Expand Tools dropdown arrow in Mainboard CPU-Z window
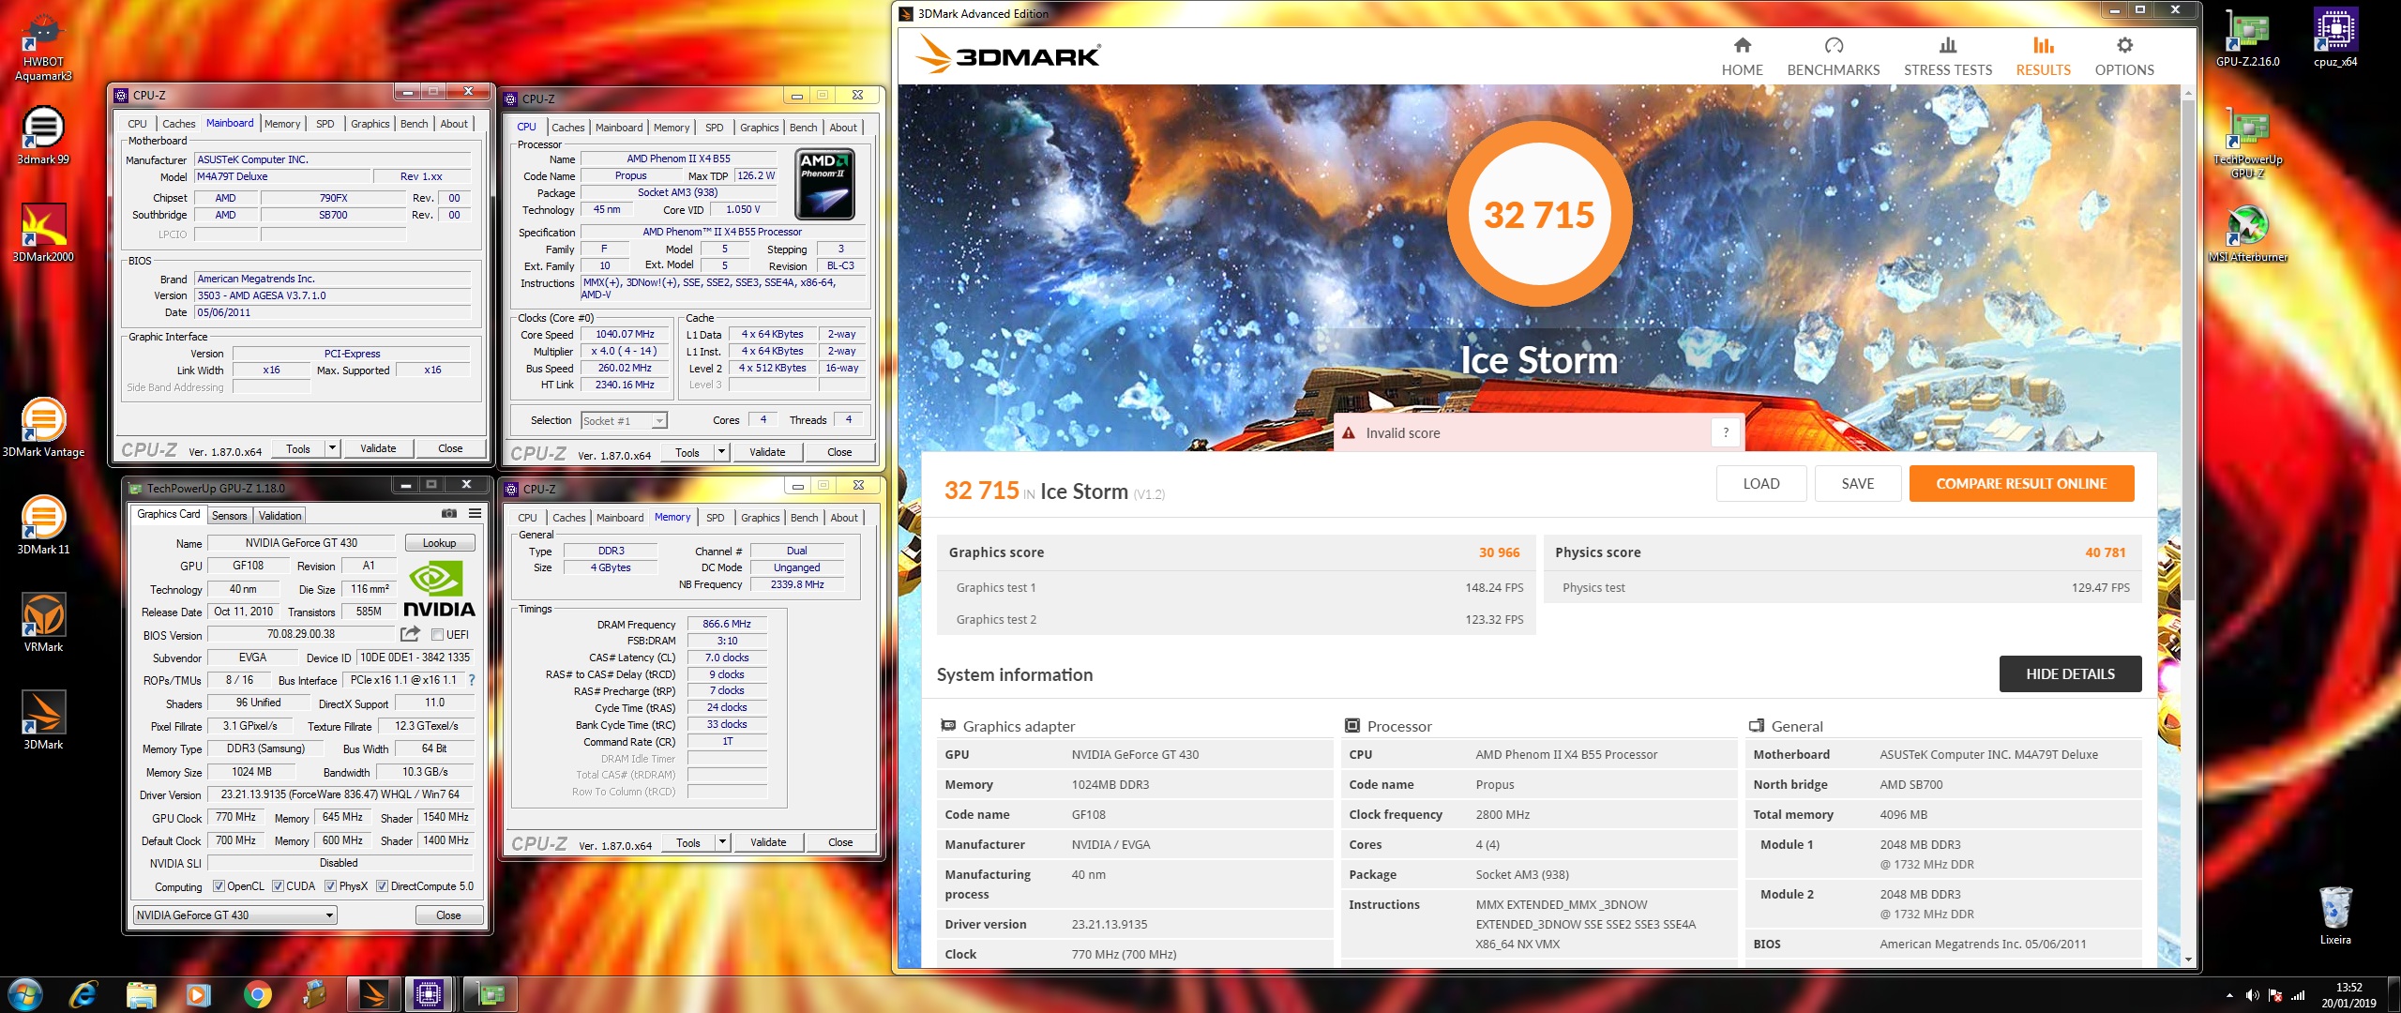 (x=331, y=448)
